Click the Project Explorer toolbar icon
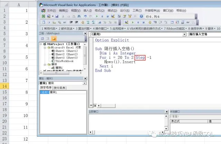Screen dimensions: 221x144 (119, 16)
